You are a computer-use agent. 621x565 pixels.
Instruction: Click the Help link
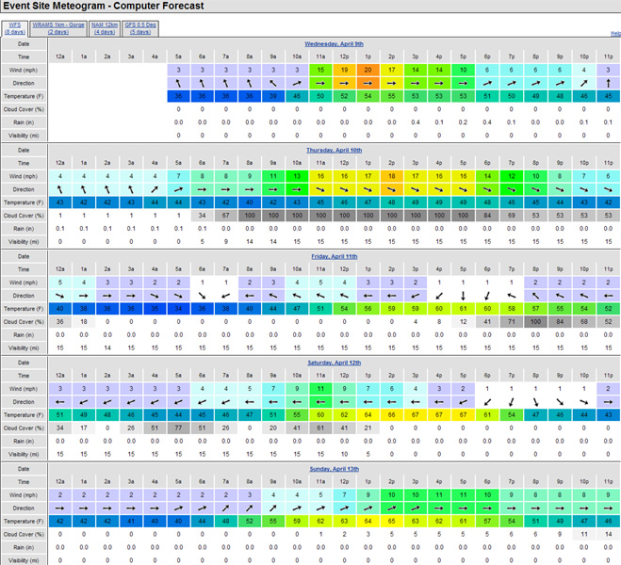pos(614,34)
